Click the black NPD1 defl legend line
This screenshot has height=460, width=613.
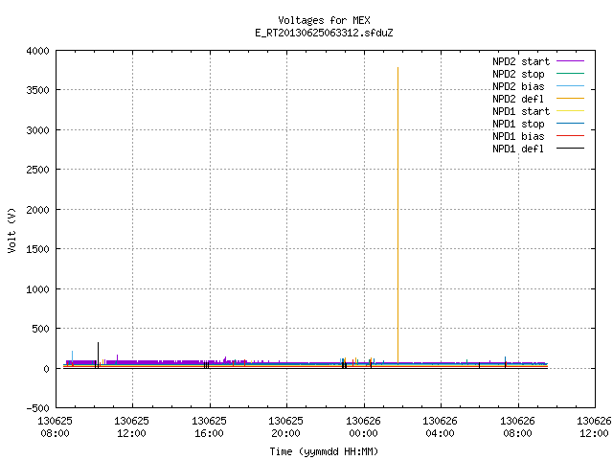[570, 149]
